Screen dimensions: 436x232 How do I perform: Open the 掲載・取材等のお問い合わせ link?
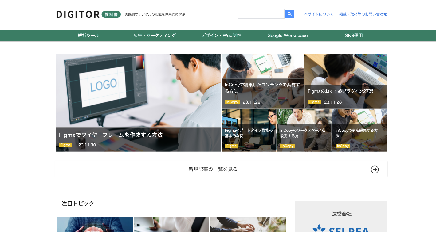click(363, 14)
